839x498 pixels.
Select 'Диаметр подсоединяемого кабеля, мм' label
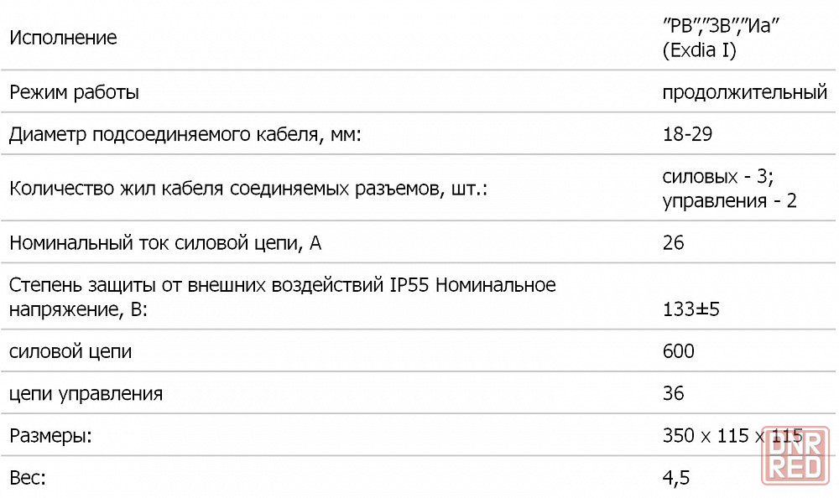[185, 134]
